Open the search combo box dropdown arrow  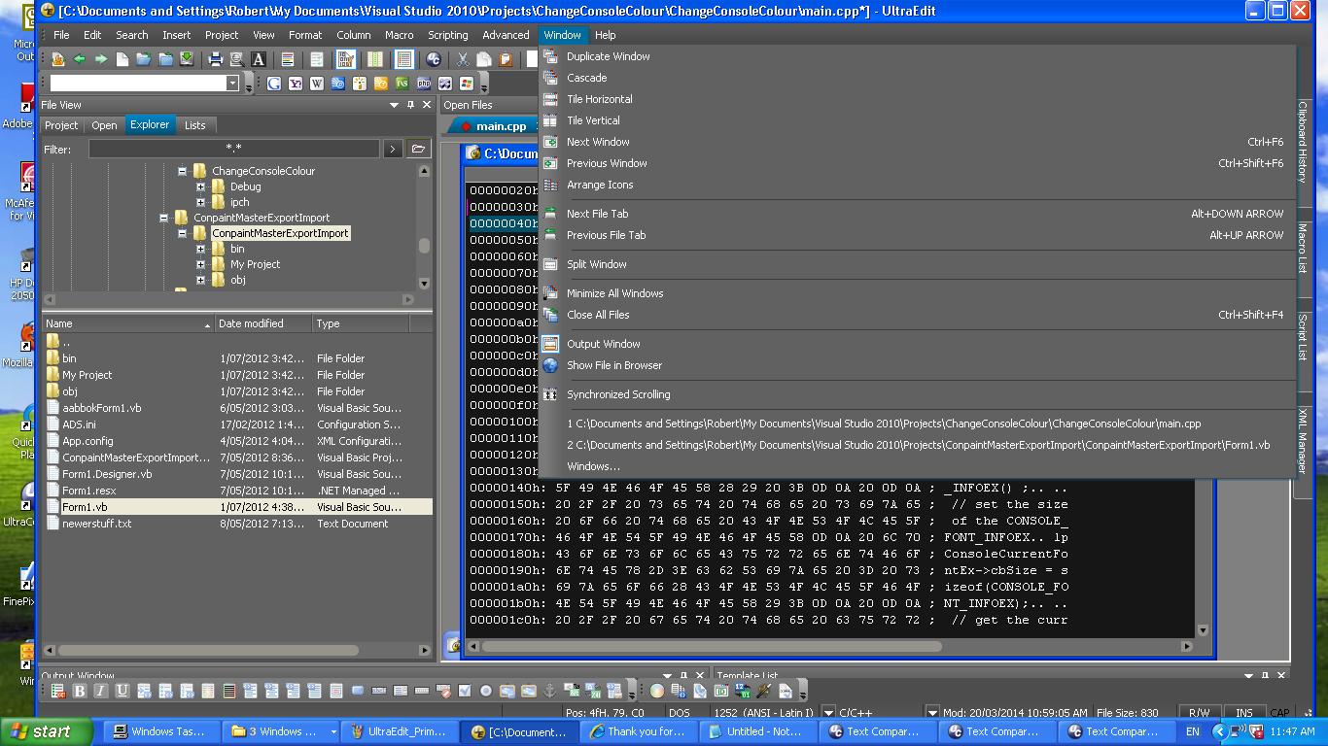[232, 84]
